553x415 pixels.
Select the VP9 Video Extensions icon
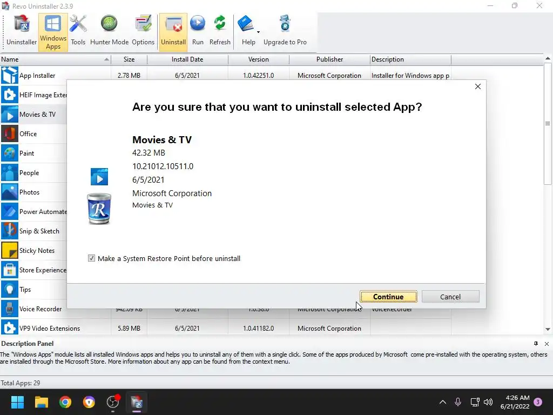tap(10, 328)
